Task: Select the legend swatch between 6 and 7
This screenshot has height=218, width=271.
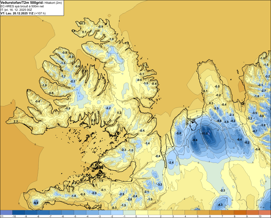Action: (x=215, y=212)
